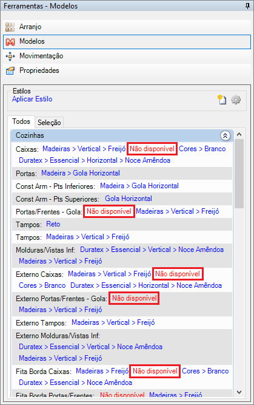Choose Madeiras > Vertical > Freijó under Externo Portas/Frentes - Gola

pos(61,310)
